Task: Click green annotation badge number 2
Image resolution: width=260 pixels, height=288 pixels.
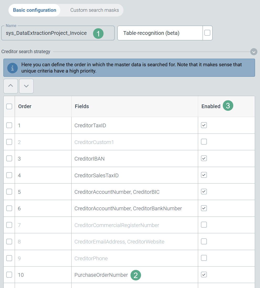Action: pyautogui.click(x=136, y=275)
